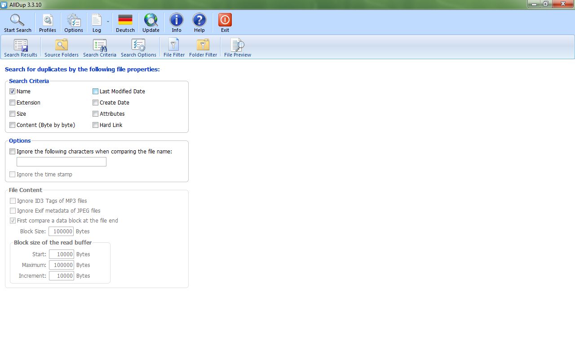Enable Content (Byte by byte) checkbox
The height and width of the screenshot is (341, 575).
pos(13,125)
